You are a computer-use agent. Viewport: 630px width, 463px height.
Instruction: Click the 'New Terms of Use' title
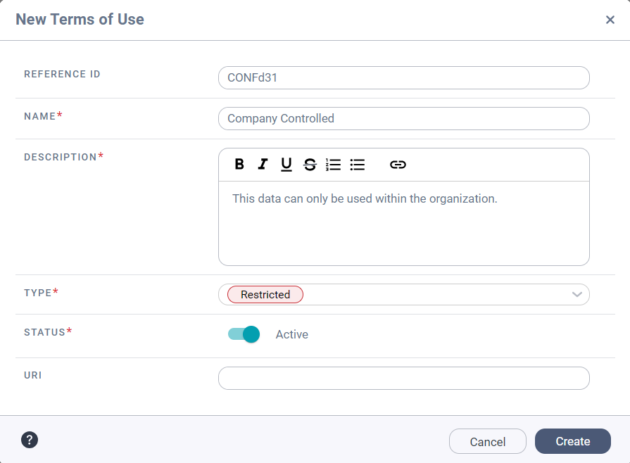pyautogui.click(x=80, y=19)
